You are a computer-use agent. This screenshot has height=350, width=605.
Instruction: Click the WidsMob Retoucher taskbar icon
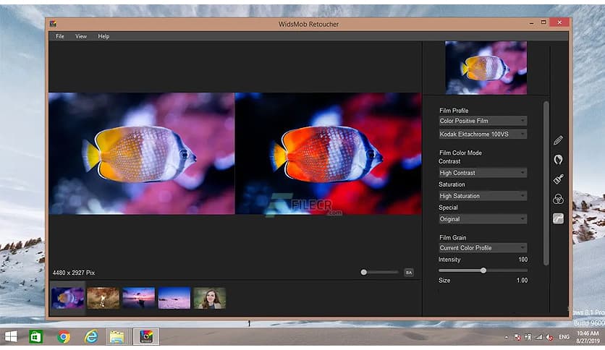pos(146,336)
